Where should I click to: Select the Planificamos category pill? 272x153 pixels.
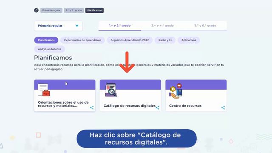pos(46,40)
